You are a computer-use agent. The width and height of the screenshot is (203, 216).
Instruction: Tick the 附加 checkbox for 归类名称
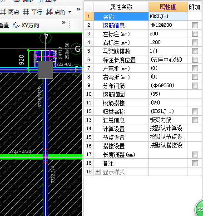[195, 111]
